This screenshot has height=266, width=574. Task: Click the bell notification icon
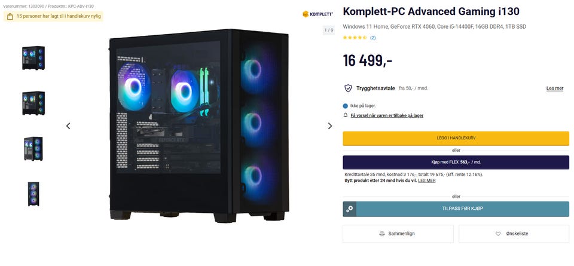[345, 115]
